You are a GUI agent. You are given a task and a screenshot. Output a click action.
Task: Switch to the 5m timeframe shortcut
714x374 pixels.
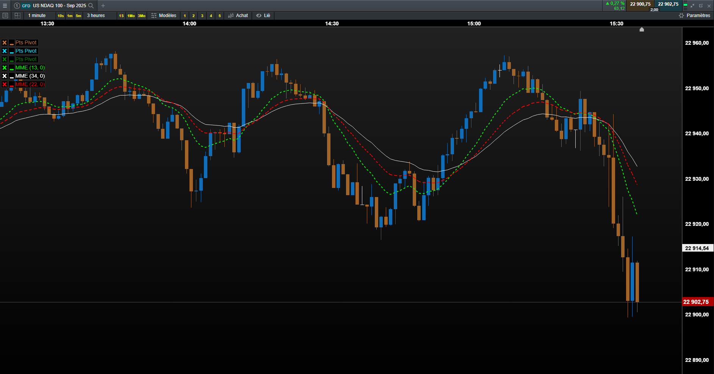(78, 16)
